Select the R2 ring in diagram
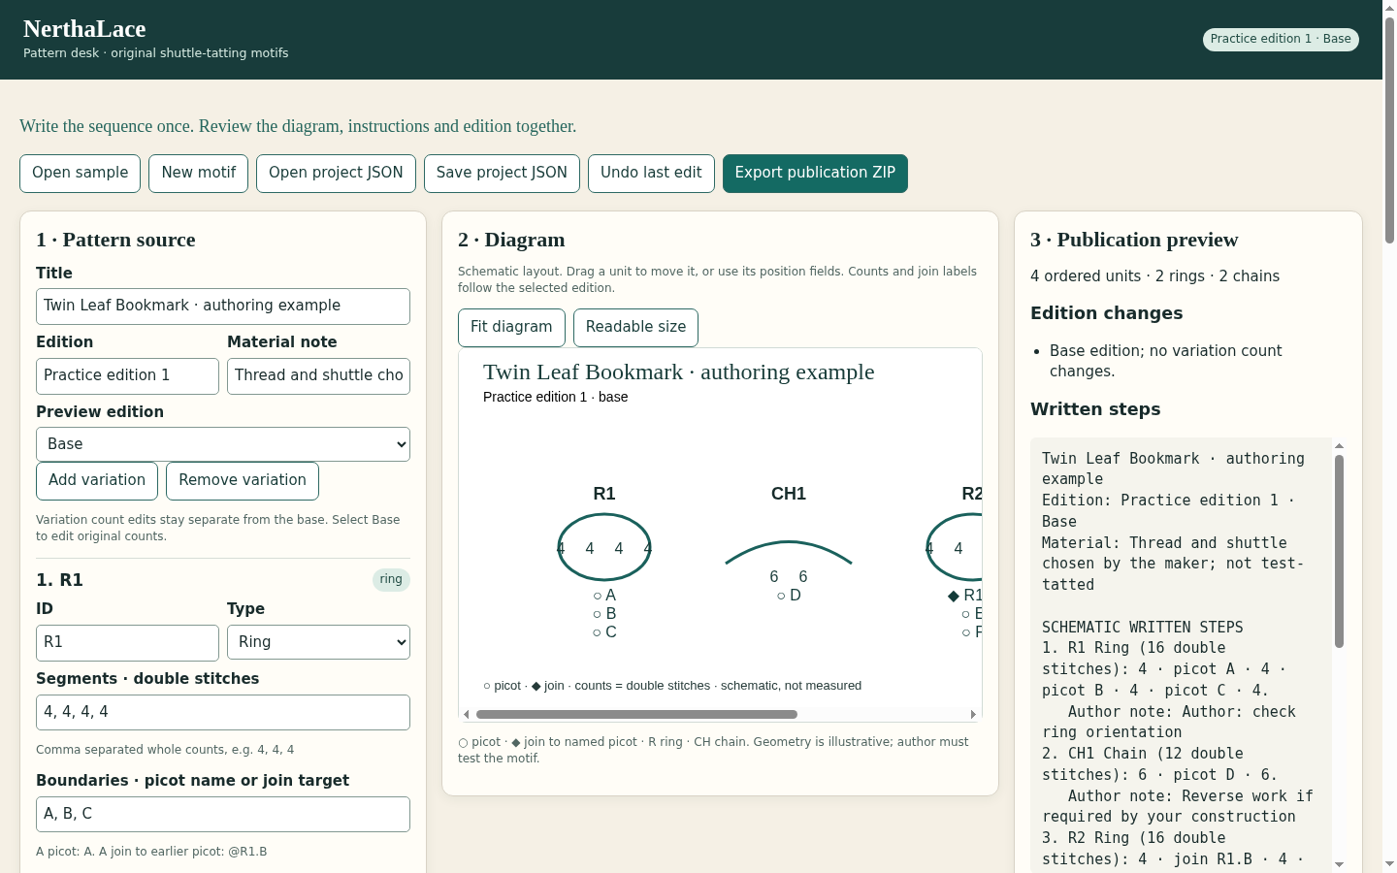Screen dimensions: 1397x873 point(957,548)
